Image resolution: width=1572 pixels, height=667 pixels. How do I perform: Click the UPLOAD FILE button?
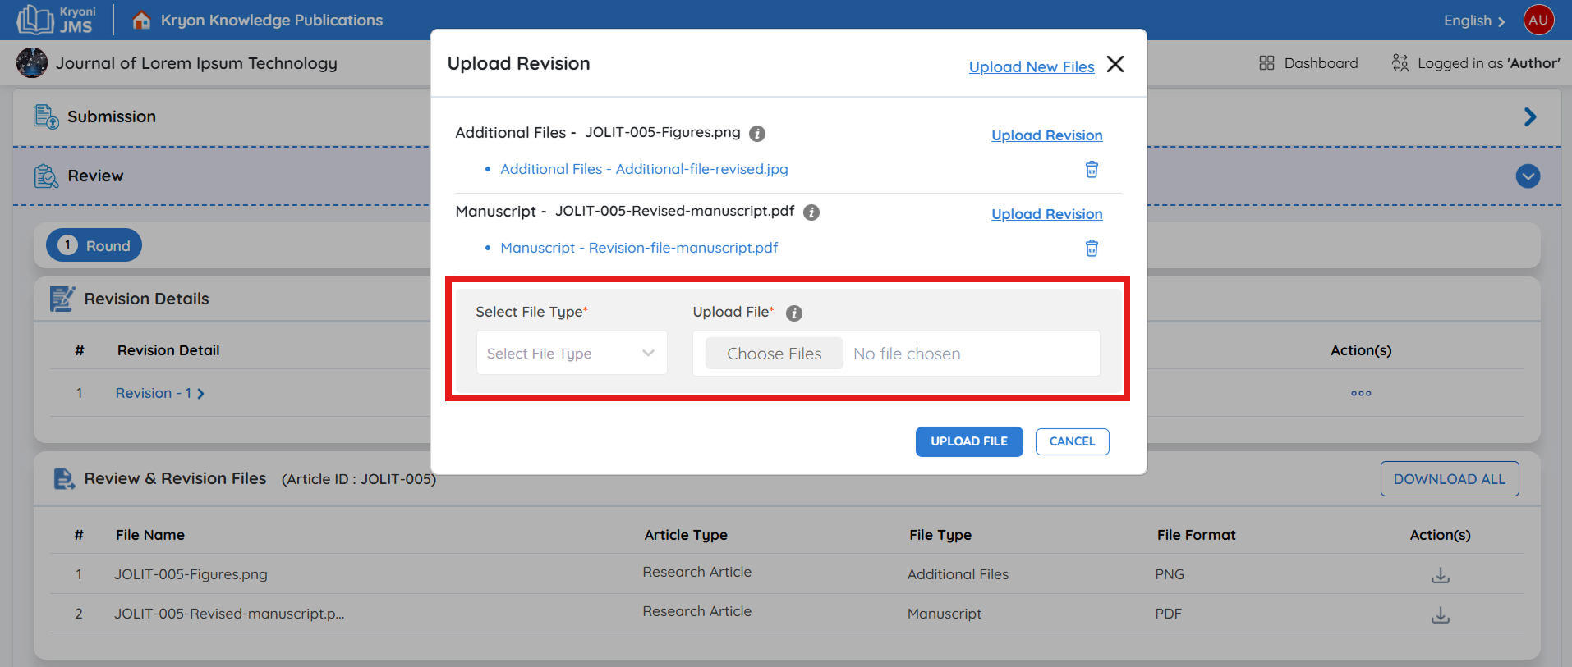(x=968, y=441)
